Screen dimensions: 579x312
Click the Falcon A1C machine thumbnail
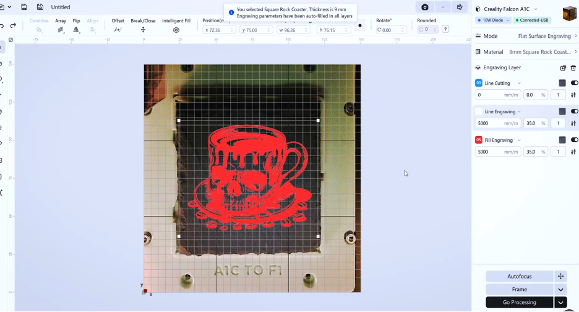tap(569, 14)
